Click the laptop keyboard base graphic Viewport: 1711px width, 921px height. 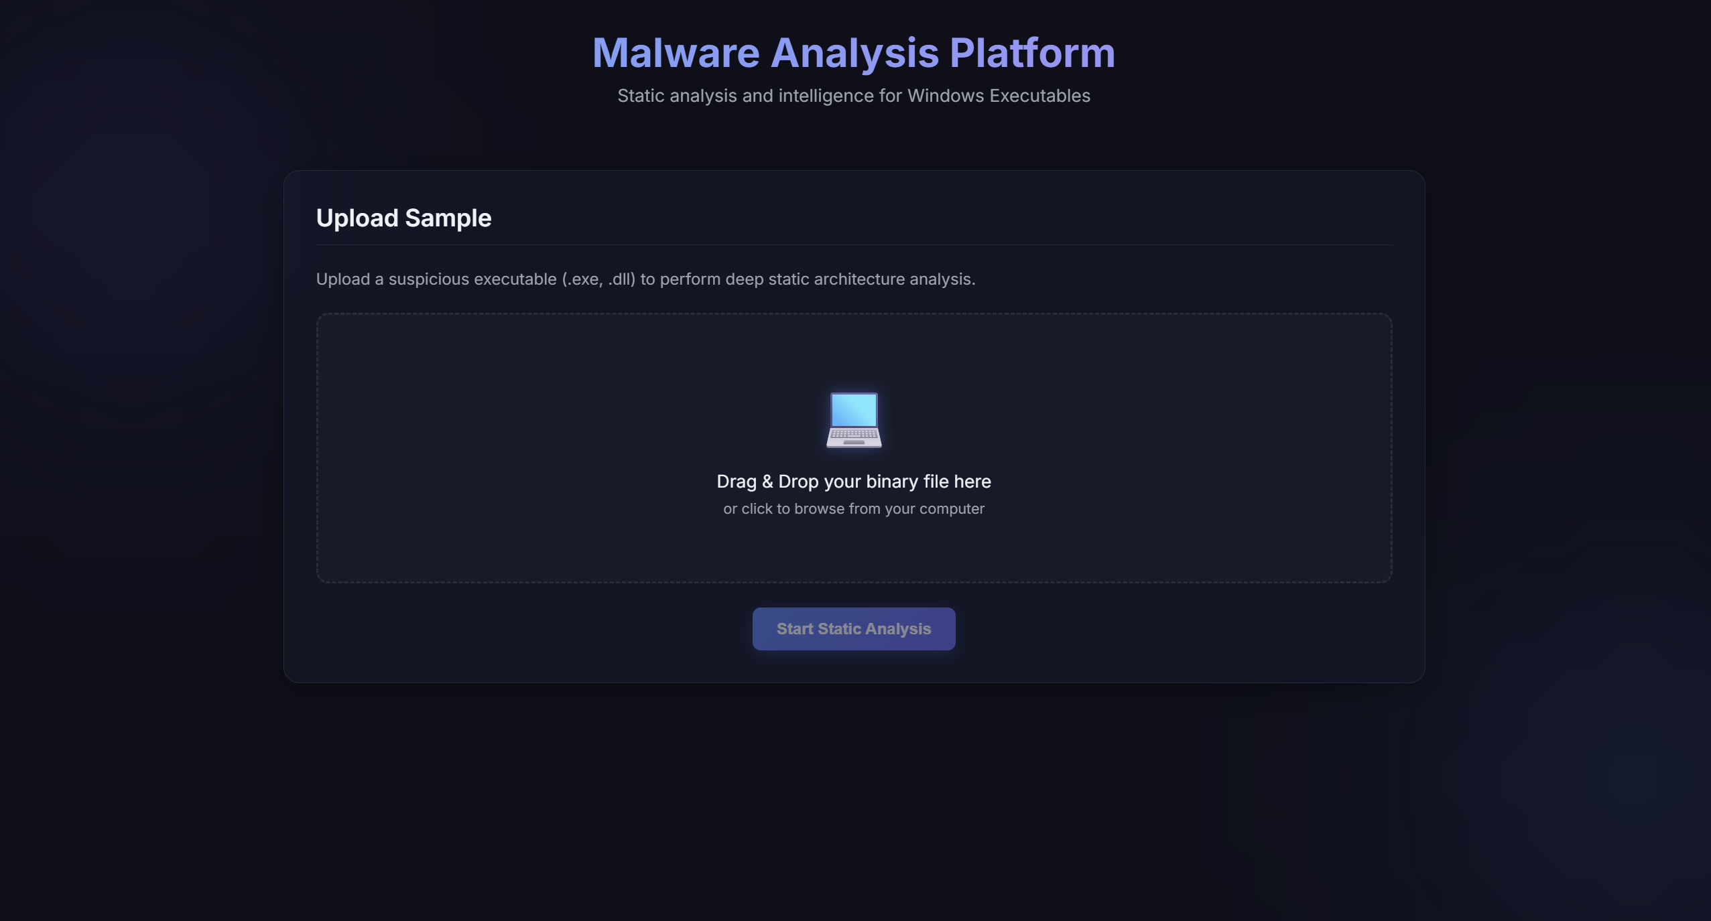[x=853, y=439]
